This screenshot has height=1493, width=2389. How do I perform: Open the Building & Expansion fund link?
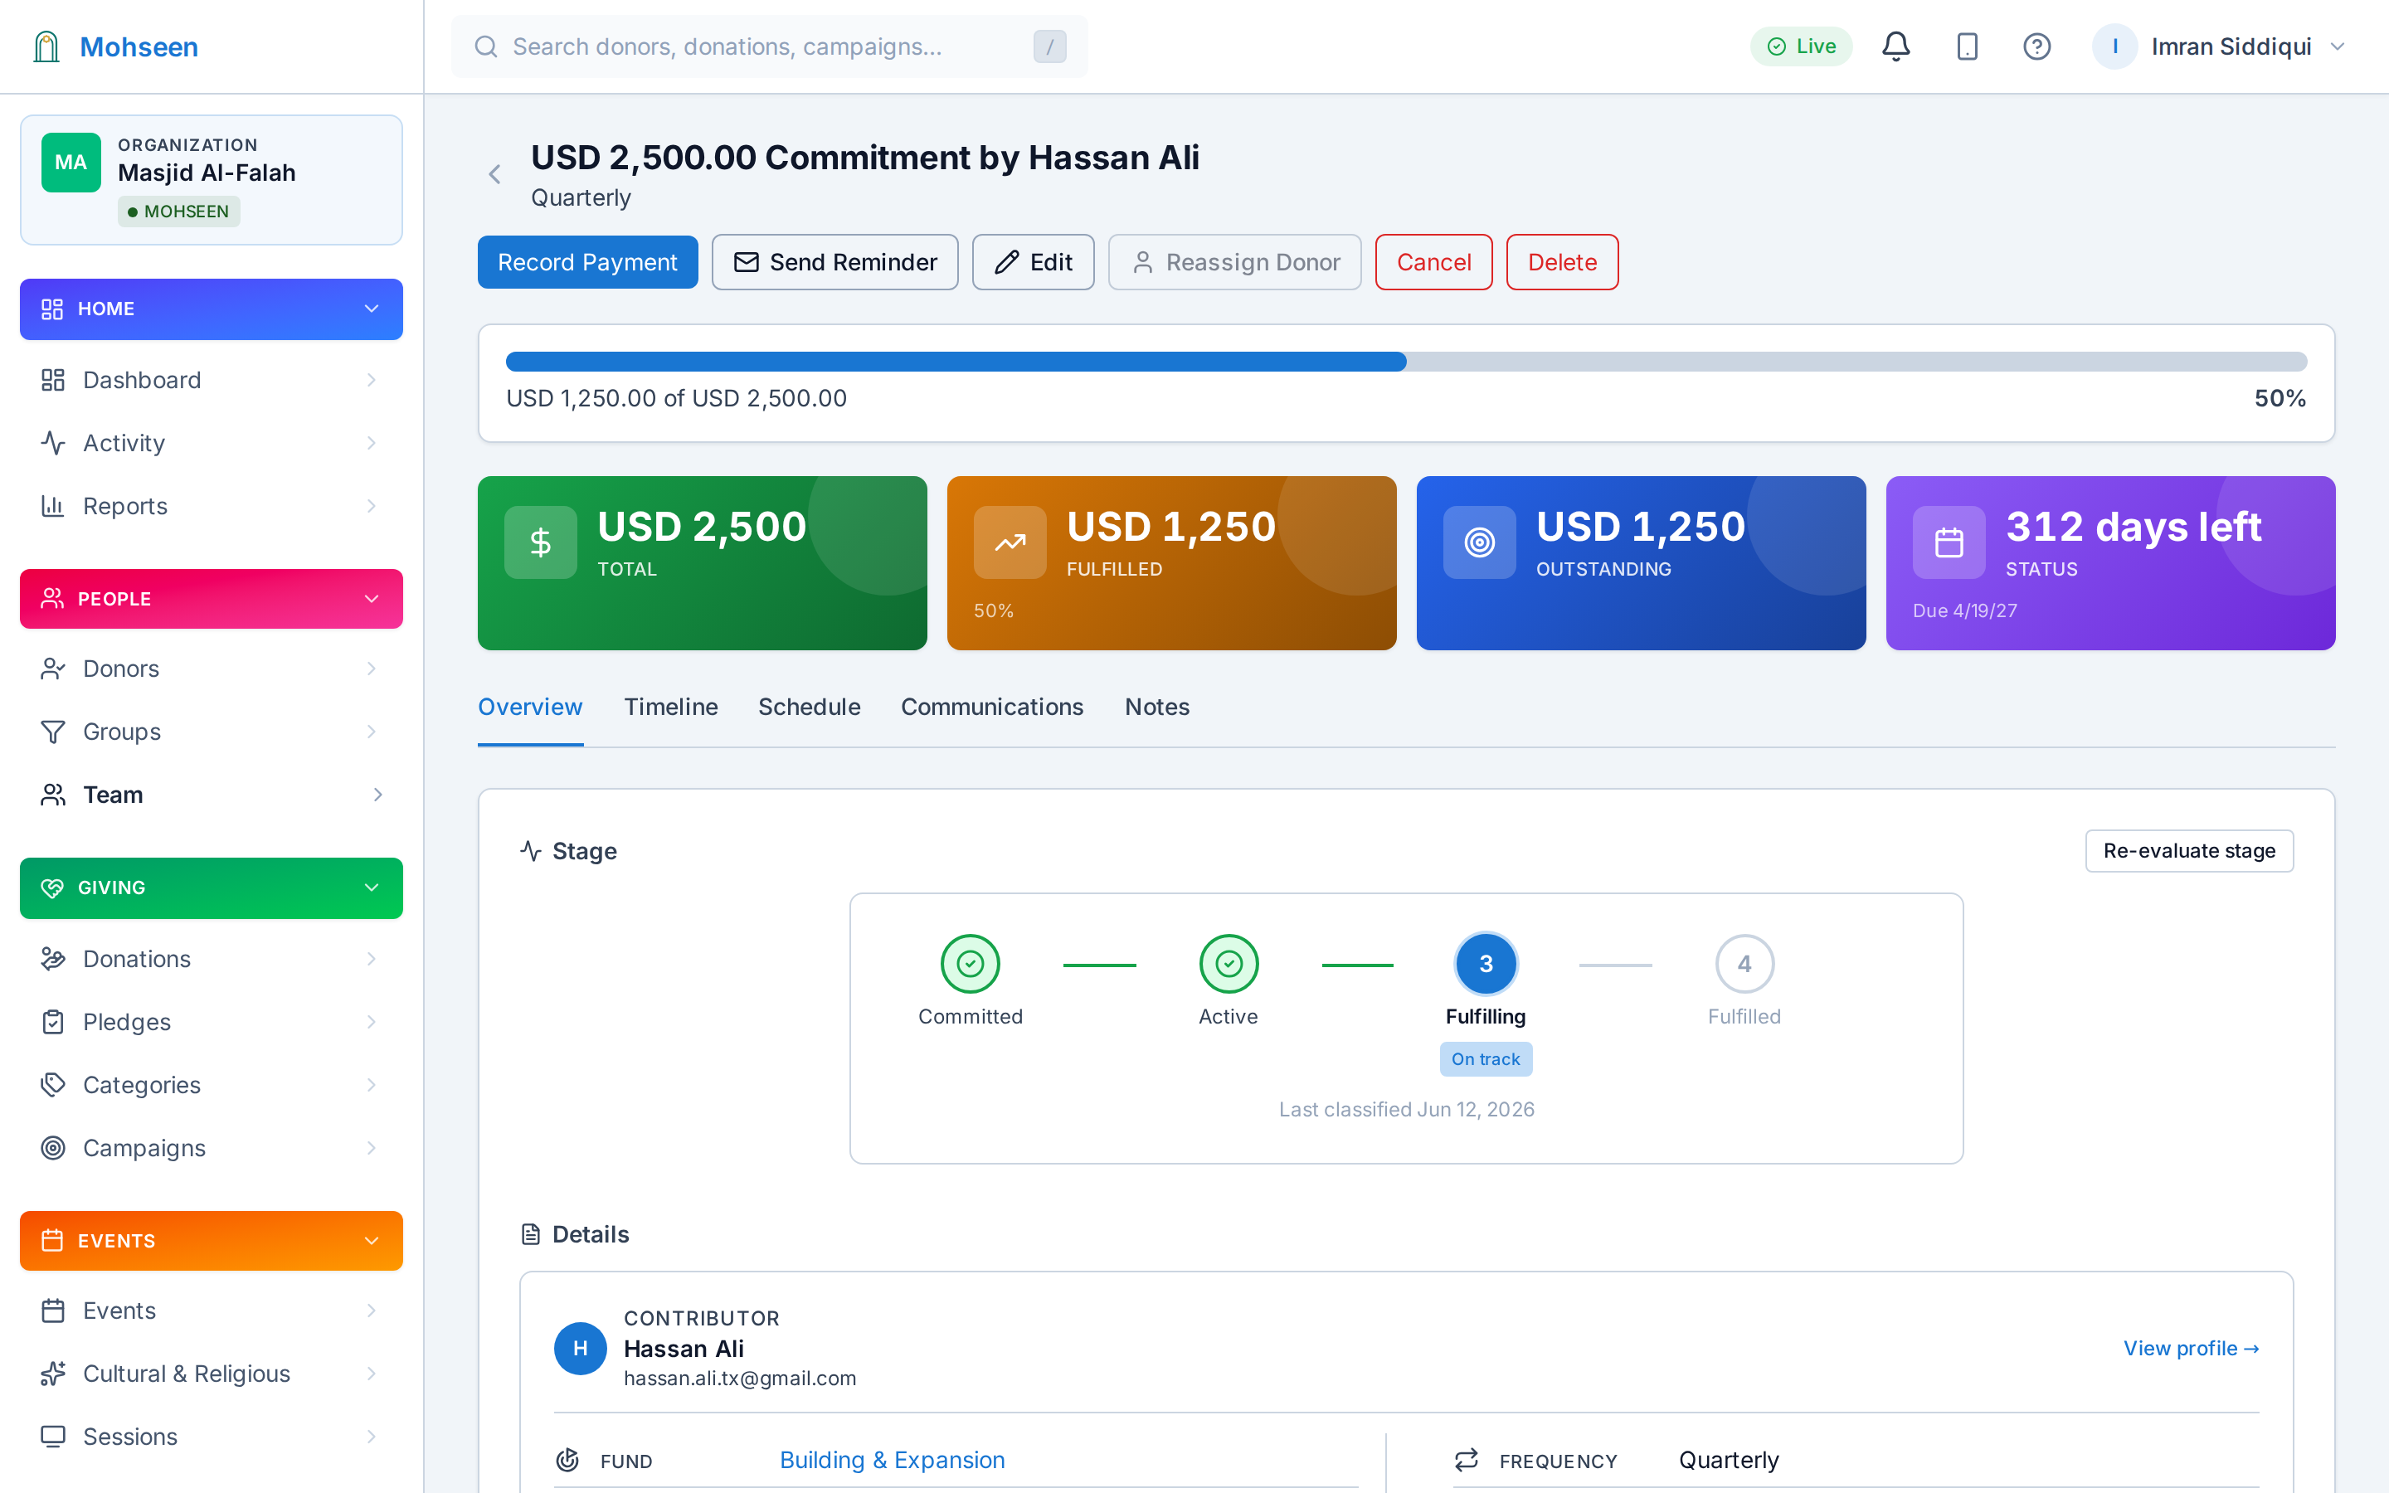coord(893,1460)
